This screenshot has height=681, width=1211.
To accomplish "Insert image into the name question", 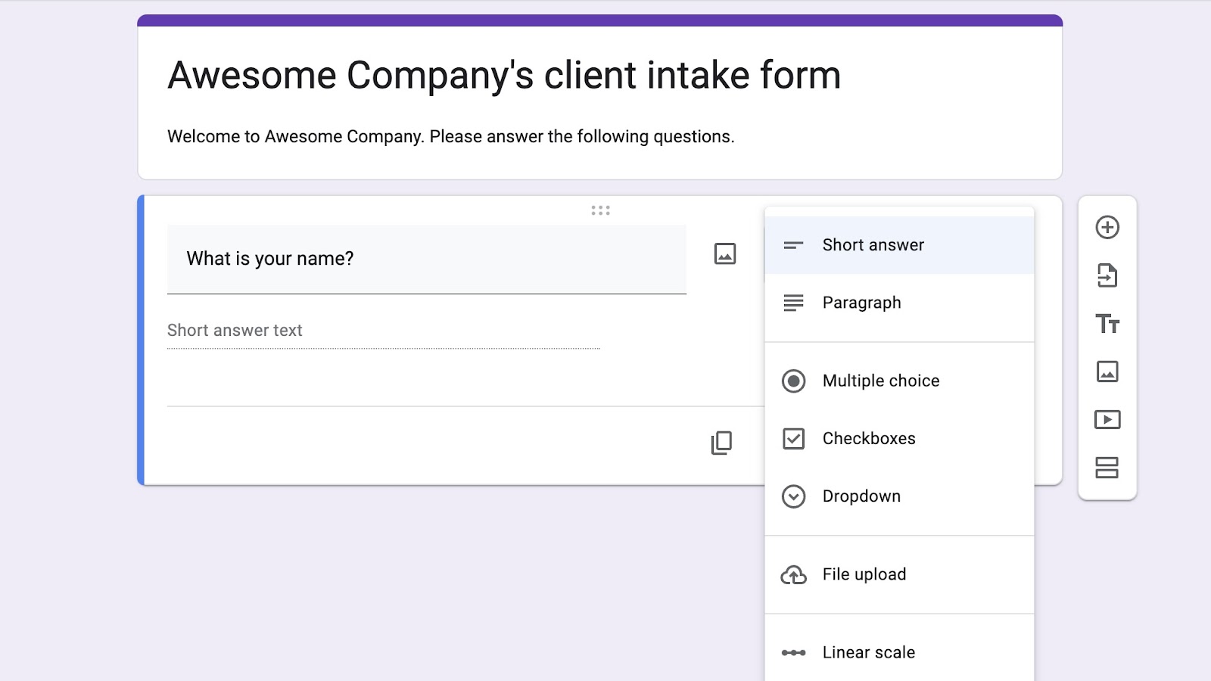I will (725, 253).
